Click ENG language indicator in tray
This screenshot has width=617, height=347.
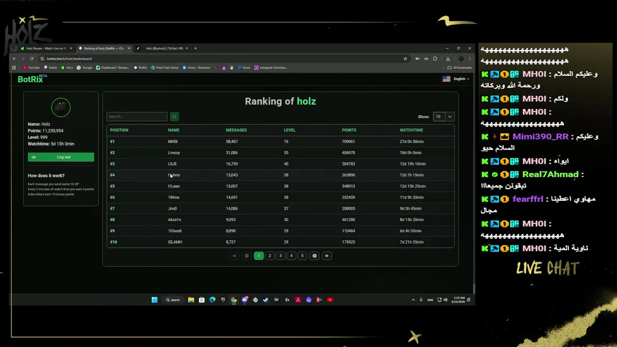click(x=430, y=300)
